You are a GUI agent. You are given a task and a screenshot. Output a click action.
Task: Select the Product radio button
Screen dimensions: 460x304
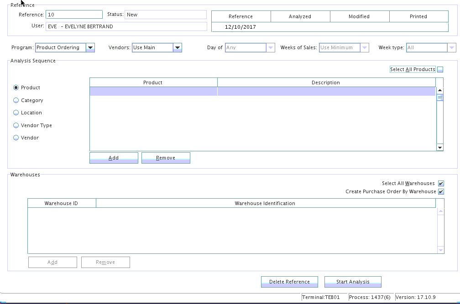16,88
